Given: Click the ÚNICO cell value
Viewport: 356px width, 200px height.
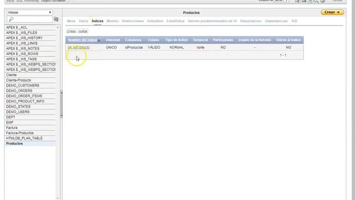Looking at the screenshot, I should 111,47.
